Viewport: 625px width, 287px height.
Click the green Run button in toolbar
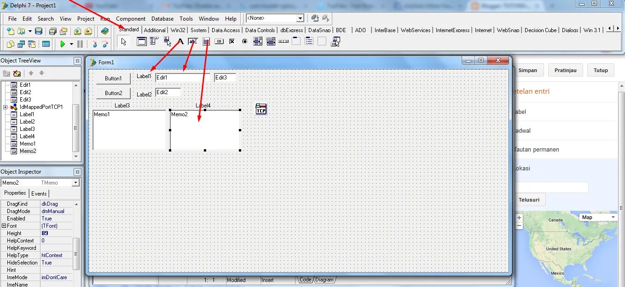click(x=63, y=44)
